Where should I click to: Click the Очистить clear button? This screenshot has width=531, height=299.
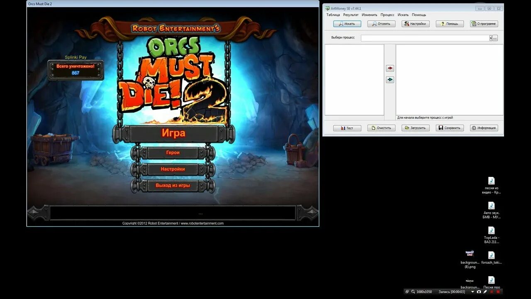point(381,128)
